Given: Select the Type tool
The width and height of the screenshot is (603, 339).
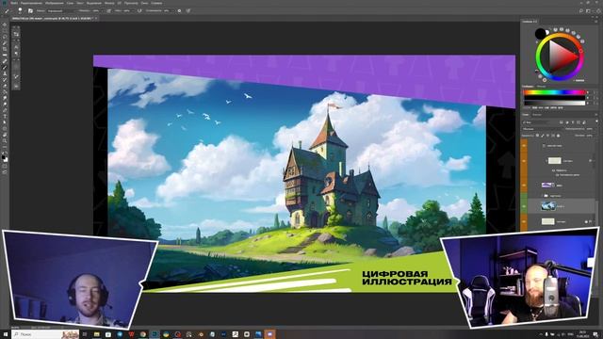Looking at the screenshot, I should (5, 117).
